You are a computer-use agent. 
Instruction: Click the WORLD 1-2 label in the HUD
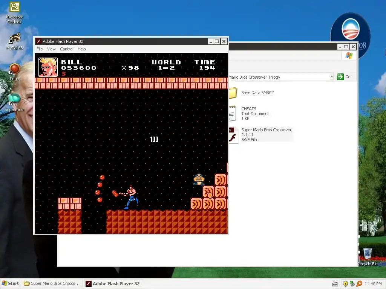click(x=166, y=65)
